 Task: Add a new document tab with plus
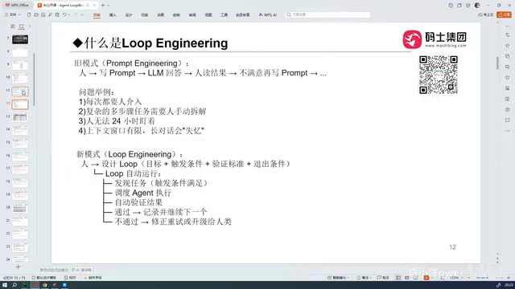(103, 6)
